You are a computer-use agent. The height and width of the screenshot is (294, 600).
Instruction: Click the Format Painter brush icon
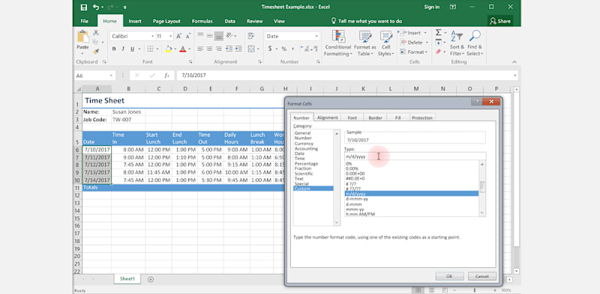pyautogui.click(x=96, y=51)
